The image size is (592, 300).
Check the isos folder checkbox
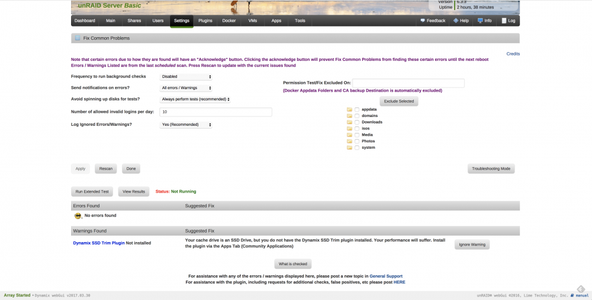tap(357, 129)
